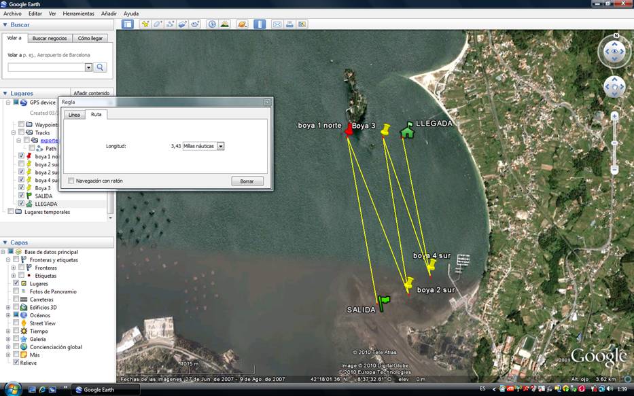Uncheck the LLEGADA placemark checkbox
Viewport: 634px width, 396px height.
click(x=22, y=203)
